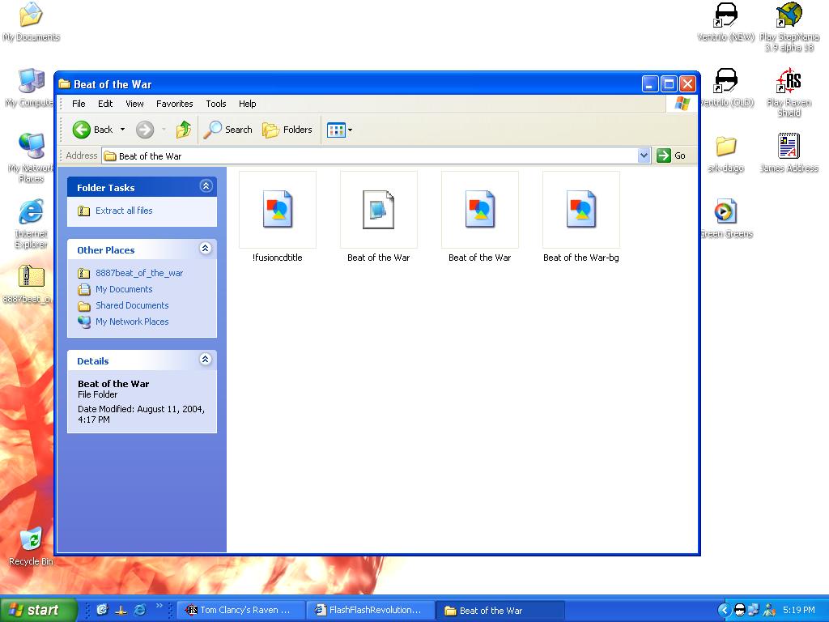Toggle the Folders pane button
Screen dimensions: 829x622
pyautogui.click(x=287, y=130)
